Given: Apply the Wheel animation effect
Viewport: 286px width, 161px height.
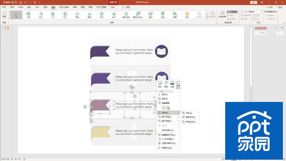Looking at the screenshot, I should click(x=114, y=15).
